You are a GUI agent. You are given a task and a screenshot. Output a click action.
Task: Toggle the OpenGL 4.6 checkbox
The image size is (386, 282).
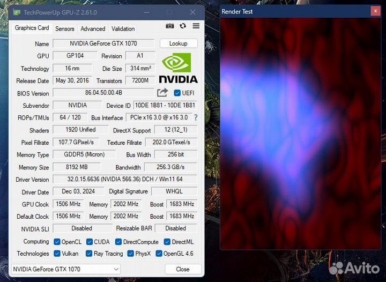(159, 254)
